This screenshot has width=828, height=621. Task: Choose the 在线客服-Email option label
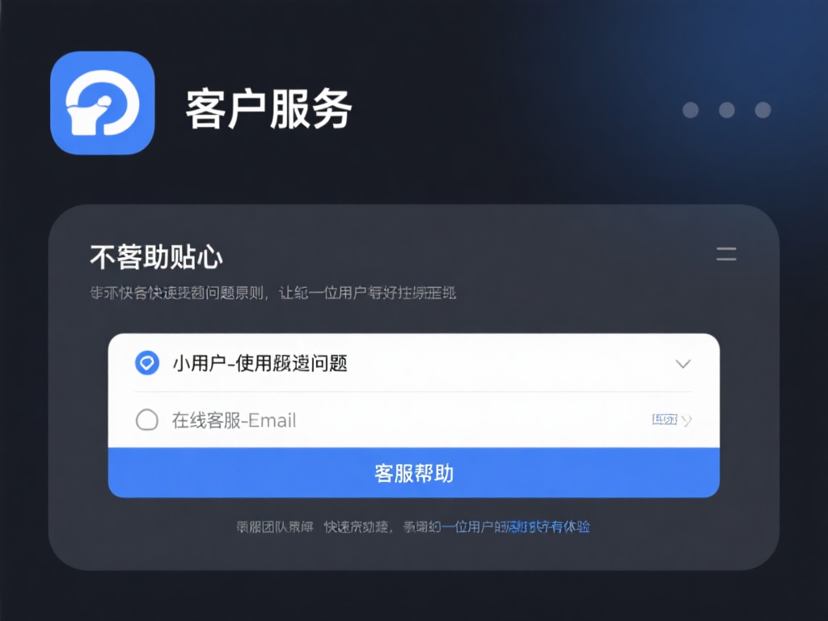pos(234,420)
